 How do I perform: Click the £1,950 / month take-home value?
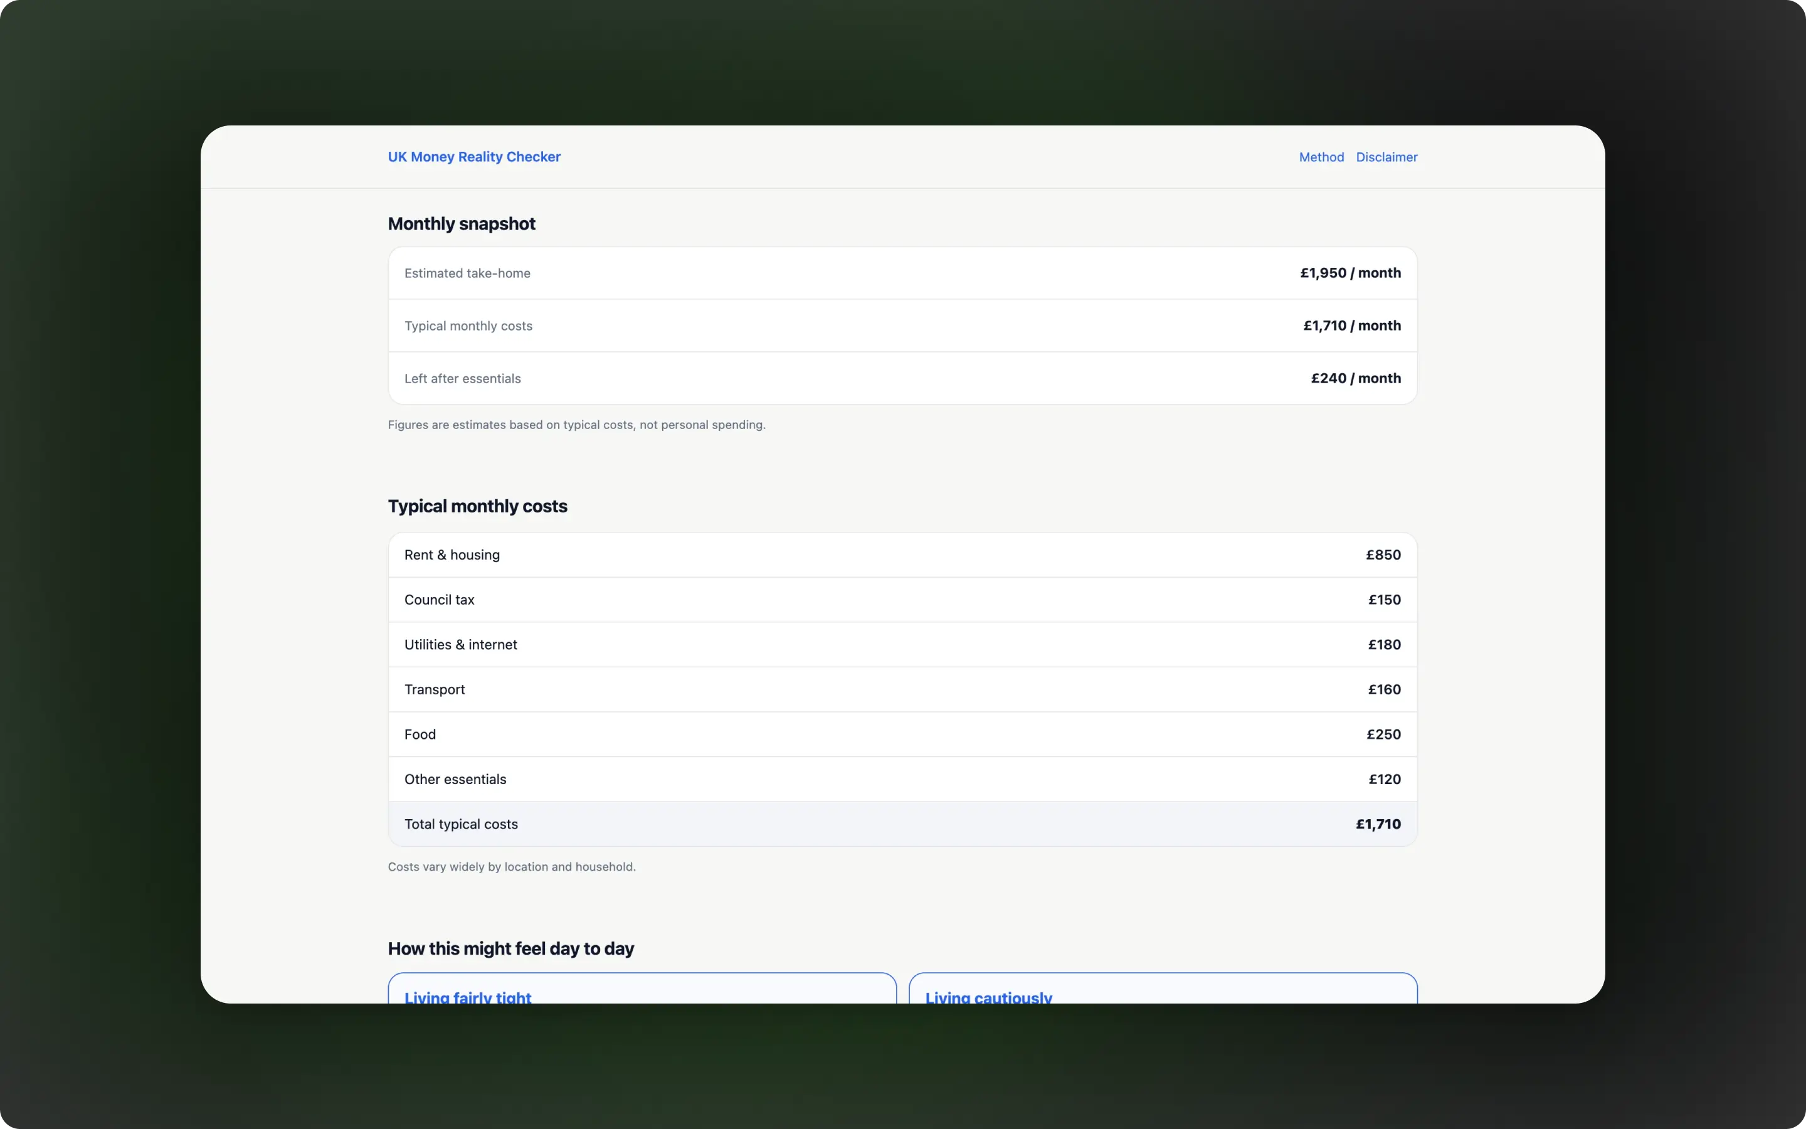click(1350, 273)
